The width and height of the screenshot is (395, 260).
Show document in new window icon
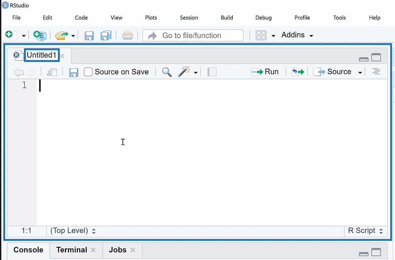click(52, 72)
